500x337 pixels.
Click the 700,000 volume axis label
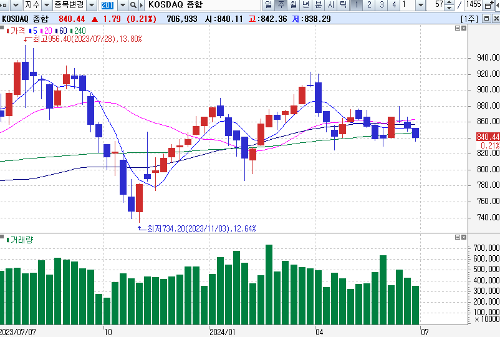pyautogui.click(x=486, y=248)
